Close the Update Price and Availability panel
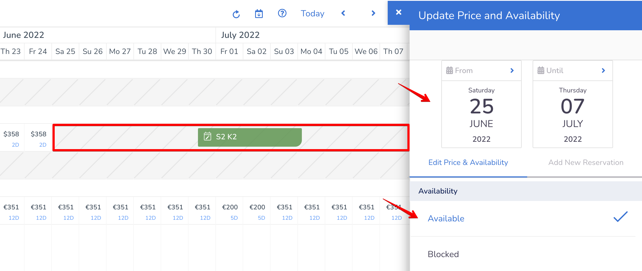The height and width of the screenshot is (271, 642). coord(398,12)
